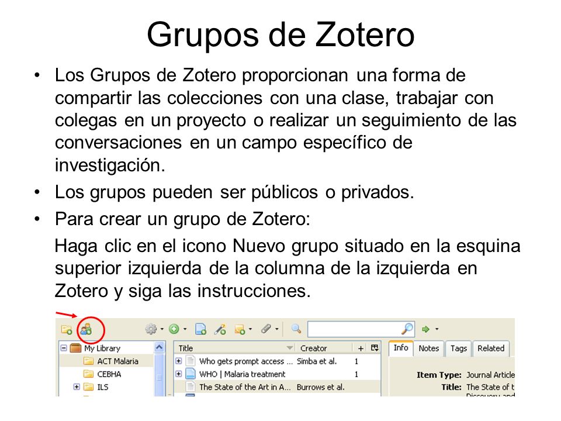Open the New Item dropdown arrow

185,329
